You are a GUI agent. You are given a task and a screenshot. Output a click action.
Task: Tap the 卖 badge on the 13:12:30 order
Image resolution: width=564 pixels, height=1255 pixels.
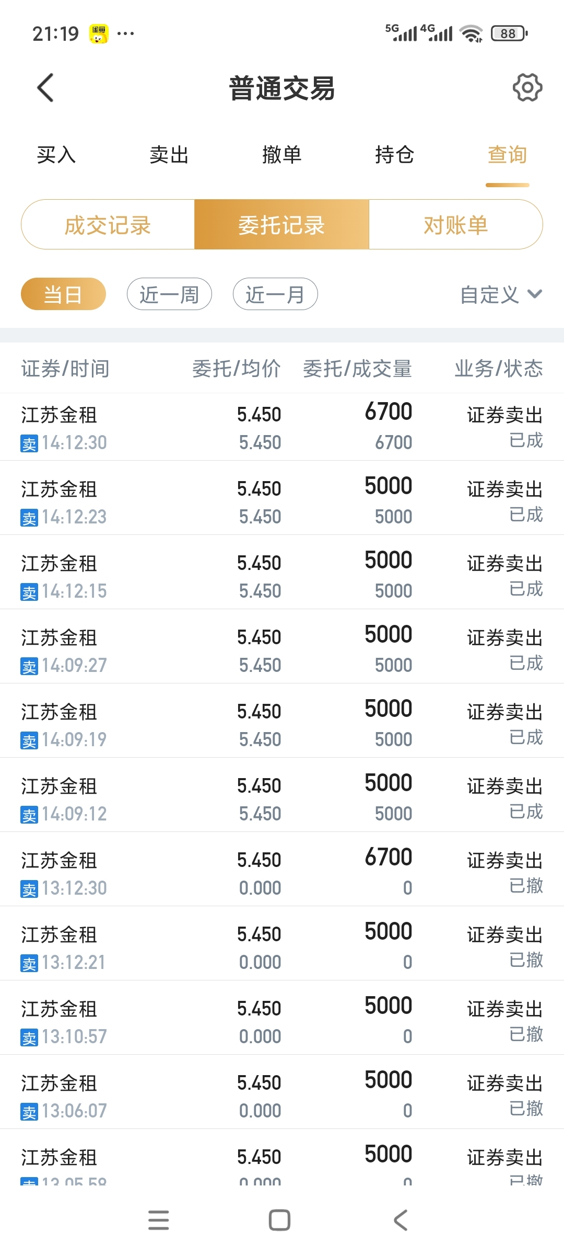point(29,889)
